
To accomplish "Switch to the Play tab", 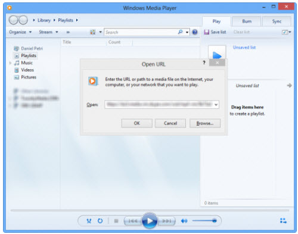I will click(216, 21).
